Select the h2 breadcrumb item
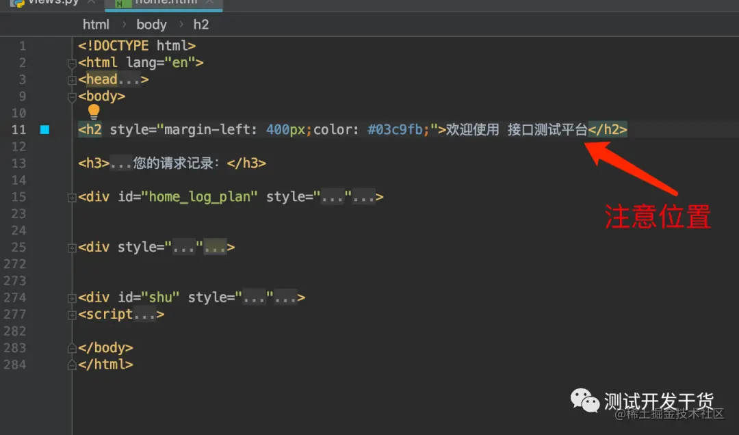 coord(200,24)
